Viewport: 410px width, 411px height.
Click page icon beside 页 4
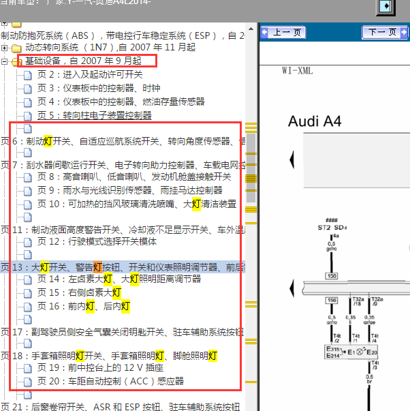tap(28, 102)
